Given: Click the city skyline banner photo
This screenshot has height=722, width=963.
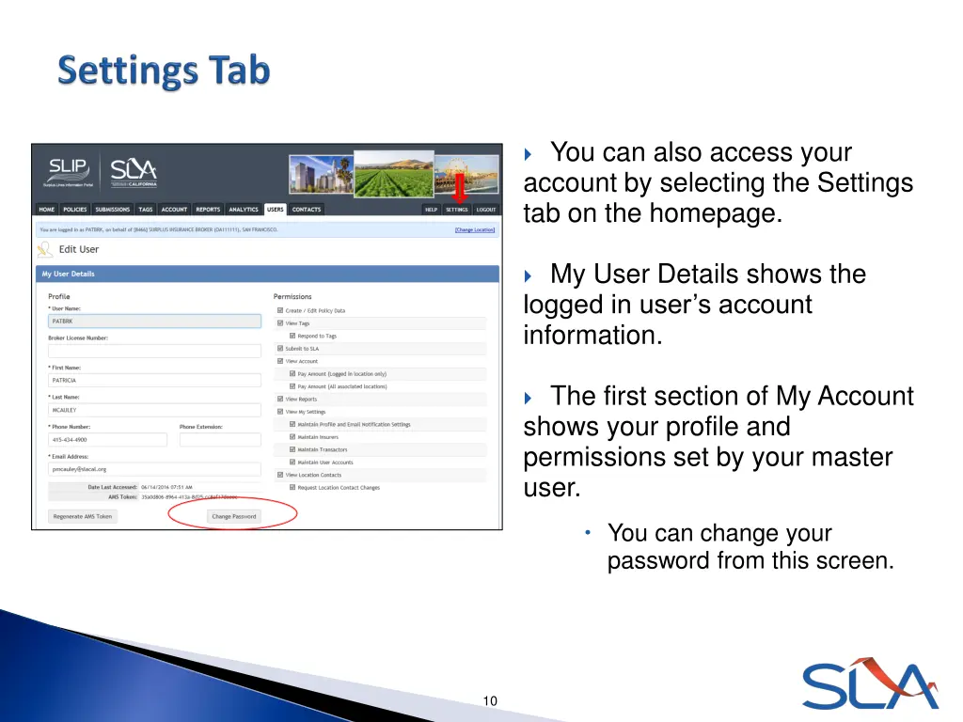Looking at the screenshot, I should pos(322,174).
